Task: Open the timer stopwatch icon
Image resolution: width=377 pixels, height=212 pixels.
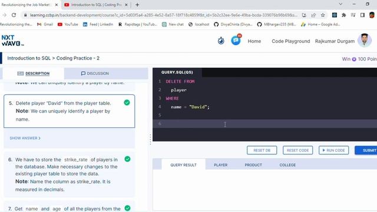Action: click(221, 41)
